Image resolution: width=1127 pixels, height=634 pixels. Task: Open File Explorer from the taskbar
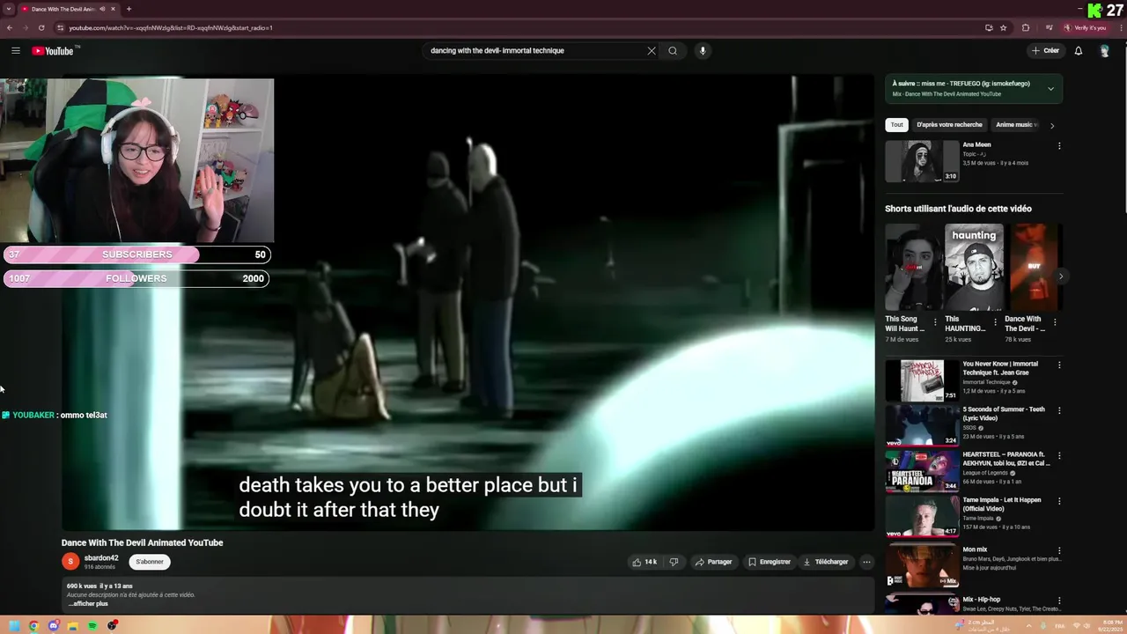(x=73, y=626)
